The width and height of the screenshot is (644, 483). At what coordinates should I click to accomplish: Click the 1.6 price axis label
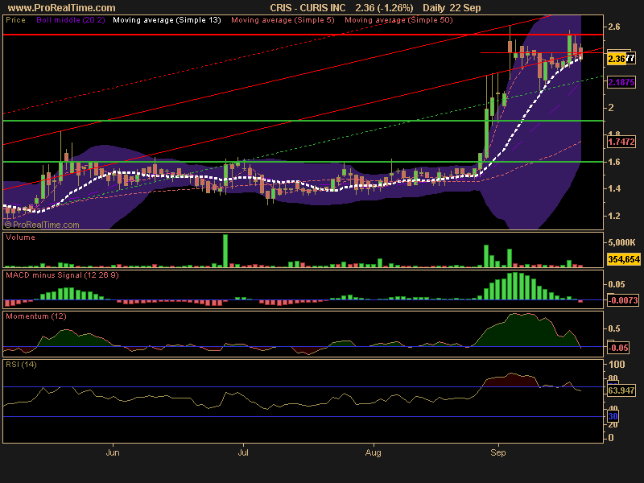614,162
